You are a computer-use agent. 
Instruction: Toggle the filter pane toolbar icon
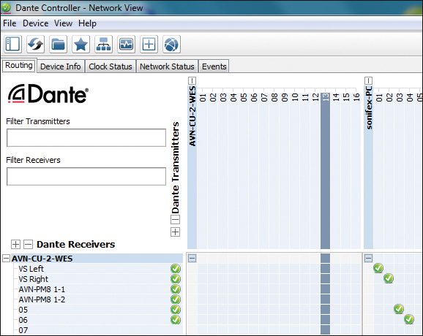pyautogui.click(x=12, y=44)
